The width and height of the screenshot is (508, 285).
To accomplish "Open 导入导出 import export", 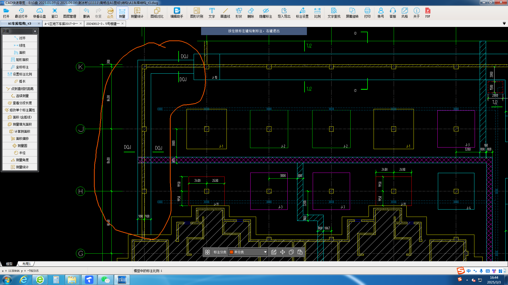I will 284,13.
